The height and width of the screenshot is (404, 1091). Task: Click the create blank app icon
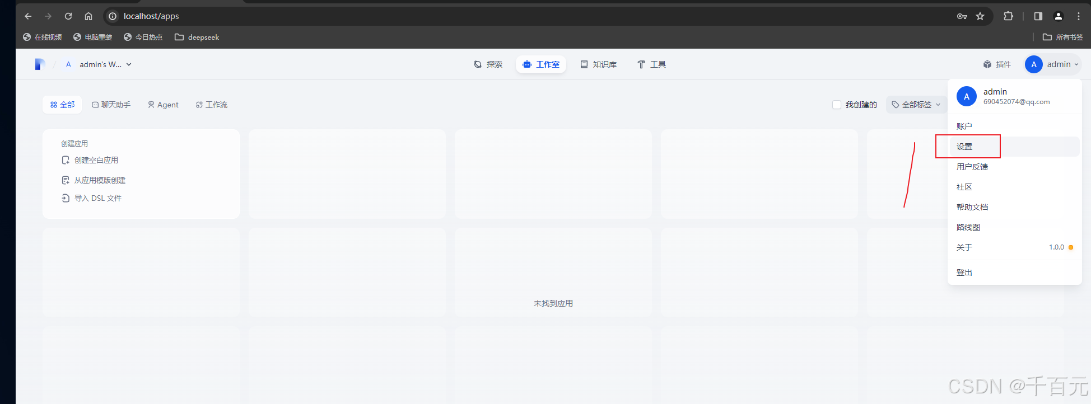66,160
